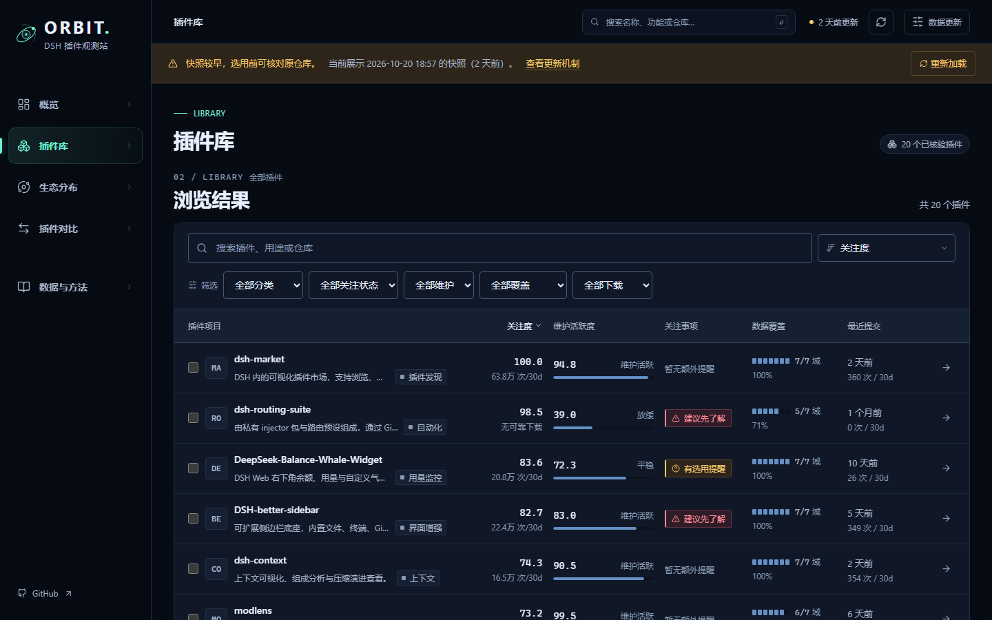
Task: Open the GitHub external link icon
Action: 68,593
